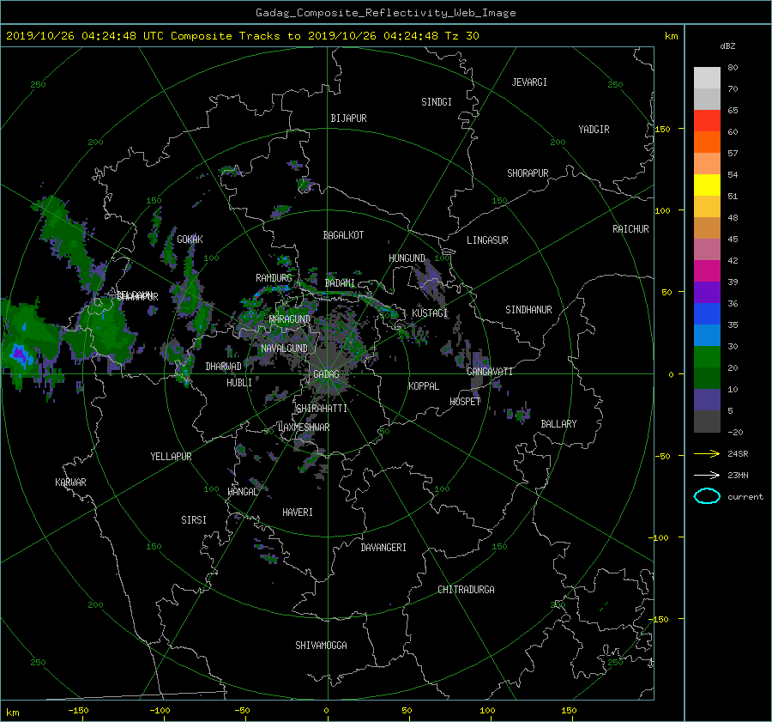Image resolution: width=772 pixels, height=722 pixels.
Task: Select the red 60 dBZ color swatch
Action: tap(707, 121)
